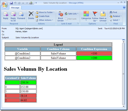Click the @Condition2 cell
Viewport: 128px width, 111px height.
pos(22,58)
